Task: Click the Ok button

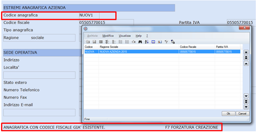Action: (x=228, y=113)
